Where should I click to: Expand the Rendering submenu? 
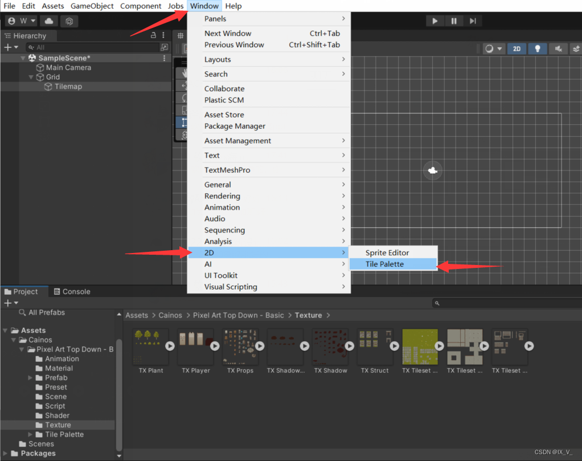(x=269, y=196)
